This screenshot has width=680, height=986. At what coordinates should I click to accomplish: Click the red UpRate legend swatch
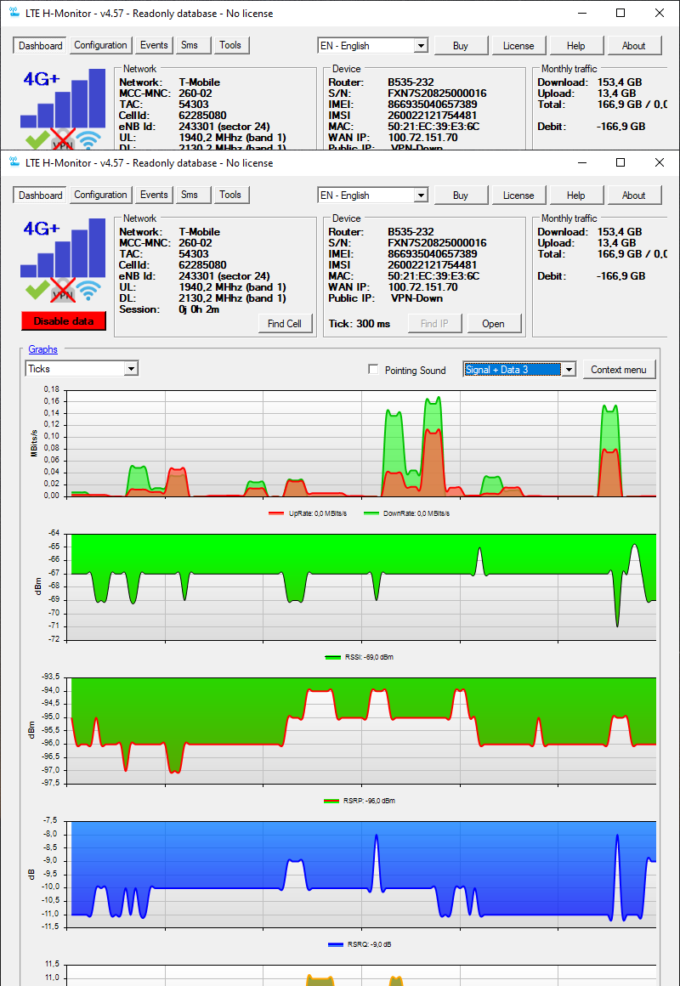coord(277,513)
